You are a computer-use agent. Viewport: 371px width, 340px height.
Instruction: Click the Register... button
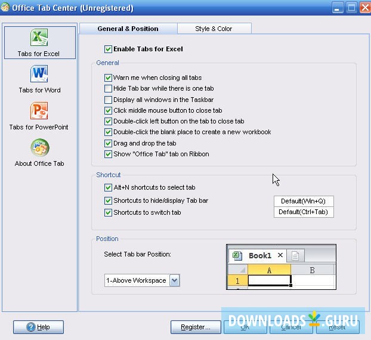pos(196,327)
